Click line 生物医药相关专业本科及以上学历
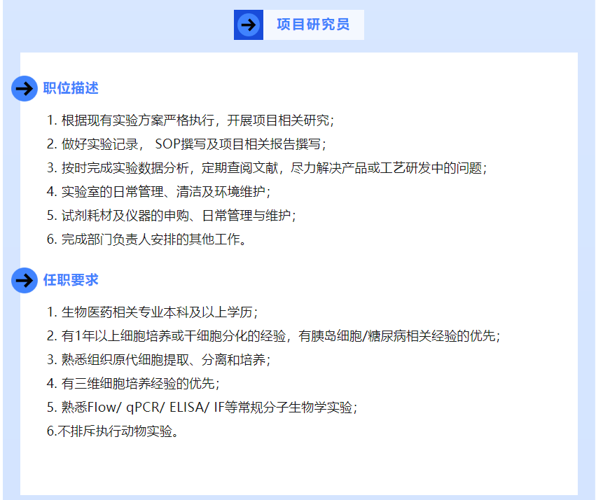Image resolution: width=596 pixels, height=500 pixels. [153, 312]
